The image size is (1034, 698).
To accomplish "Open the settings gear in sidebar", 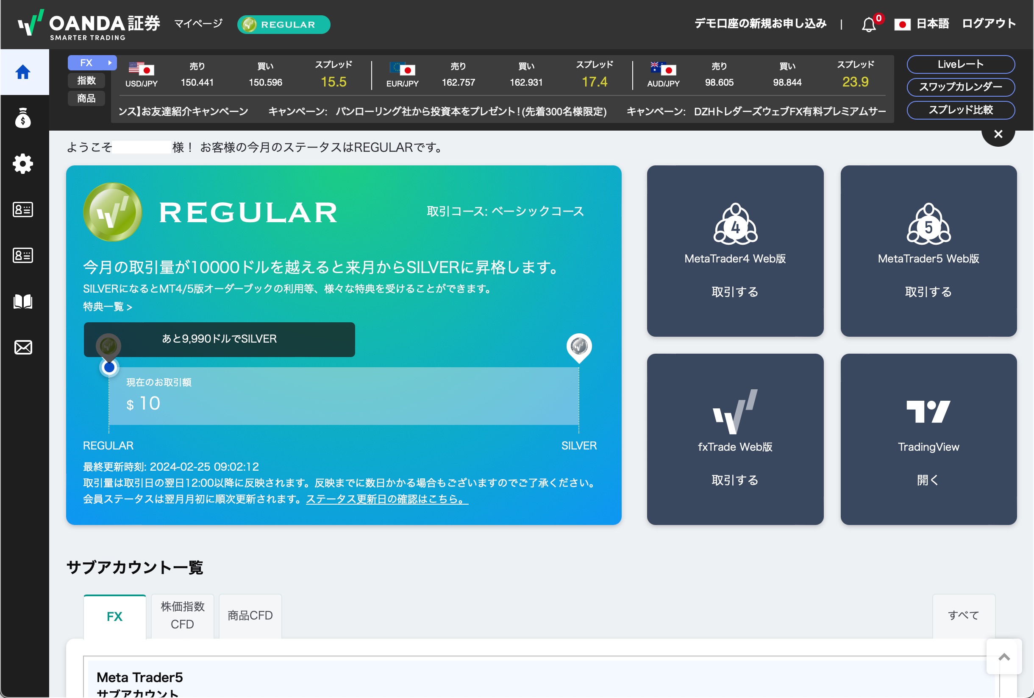I will click(23, 164).
